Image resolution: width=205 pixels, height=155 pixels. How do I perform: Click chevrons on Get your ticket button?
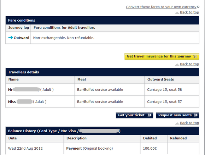click(150, 115)
